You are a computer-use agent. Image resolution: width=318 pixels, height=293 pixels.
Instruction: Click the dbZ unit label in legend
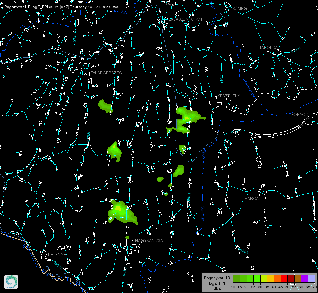[x=217, y=288]
